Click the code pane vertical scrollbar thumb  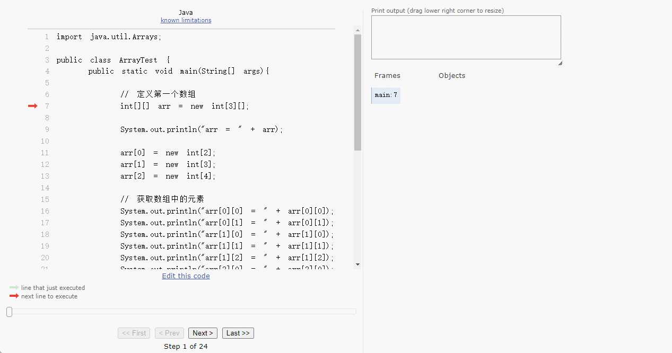click(357, 93)
